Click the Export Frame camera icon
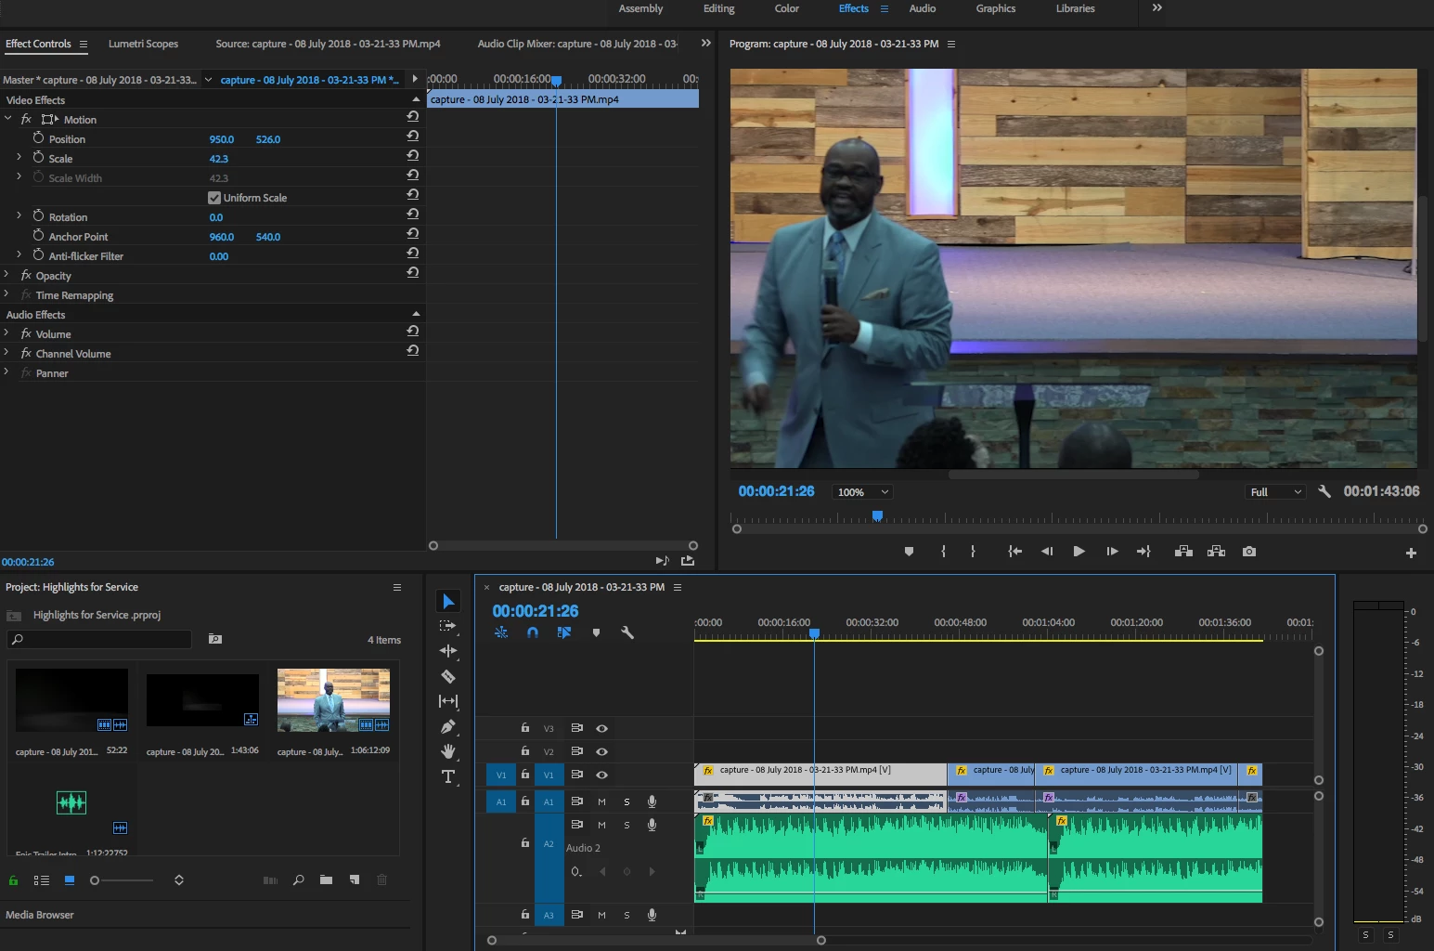Viewport: 1434px width, 951px height. [1249, 552]
